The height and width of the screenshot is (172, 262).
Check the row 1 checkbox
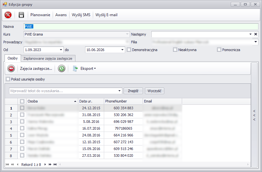(x=22, y=108)
